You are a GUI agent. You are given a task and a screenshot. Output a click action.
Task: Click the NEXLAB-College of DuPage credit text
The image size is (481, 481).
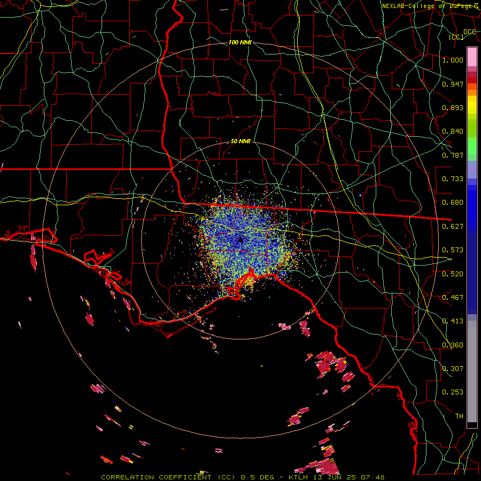point(430,6)
